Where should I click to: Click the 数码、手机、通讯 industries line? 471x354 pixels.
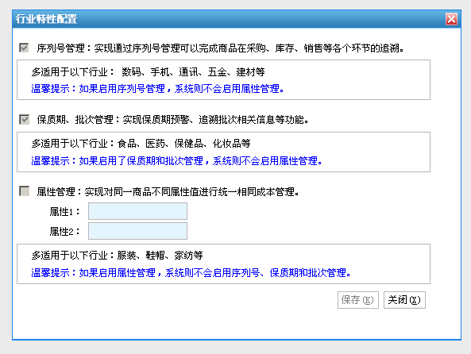click(x=148, y=71)
